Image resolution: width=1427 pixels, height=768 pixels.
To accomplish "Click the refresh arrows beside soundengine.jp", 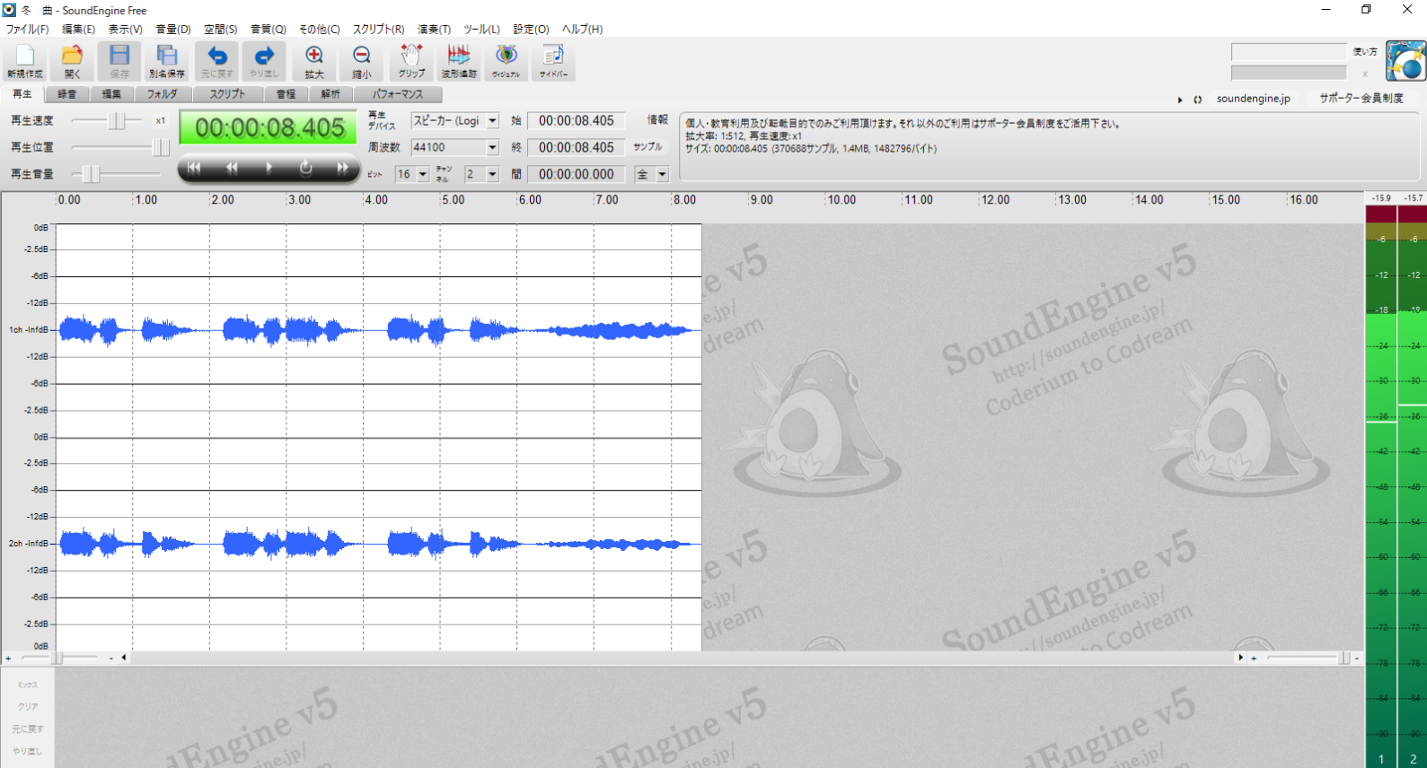I will tap(1197, 100).
